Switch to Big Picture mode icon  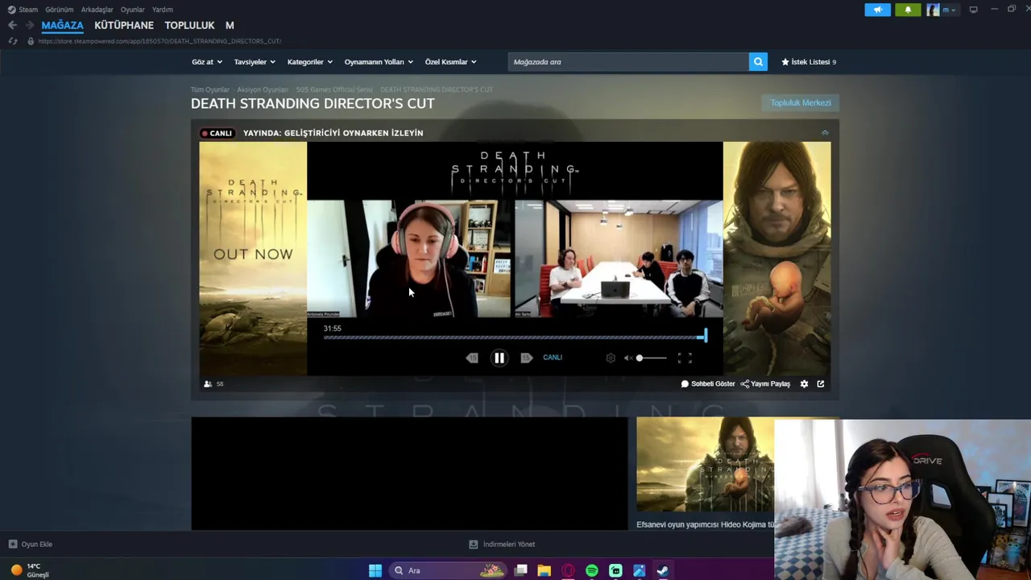coord(973,10)
